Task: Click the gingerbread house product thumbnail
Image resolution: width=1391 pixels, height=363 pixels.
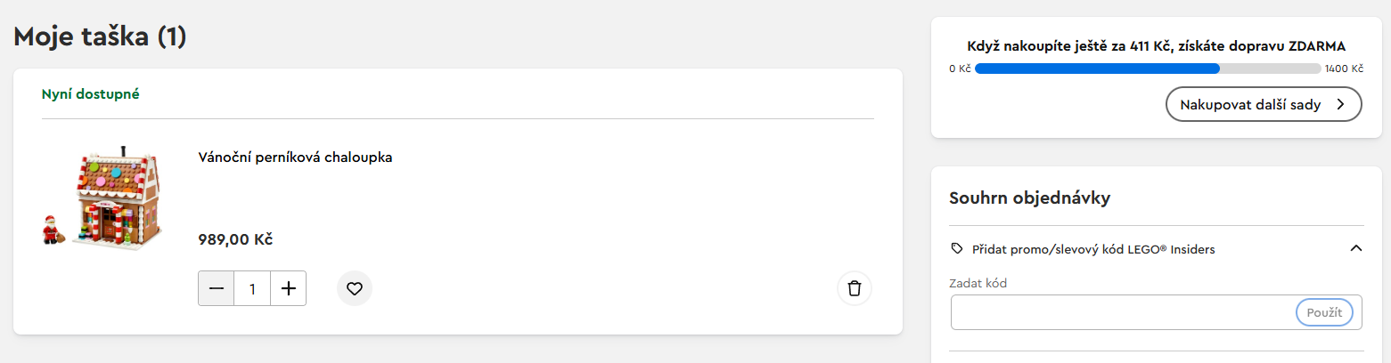Action: click(x=107, y=197)
